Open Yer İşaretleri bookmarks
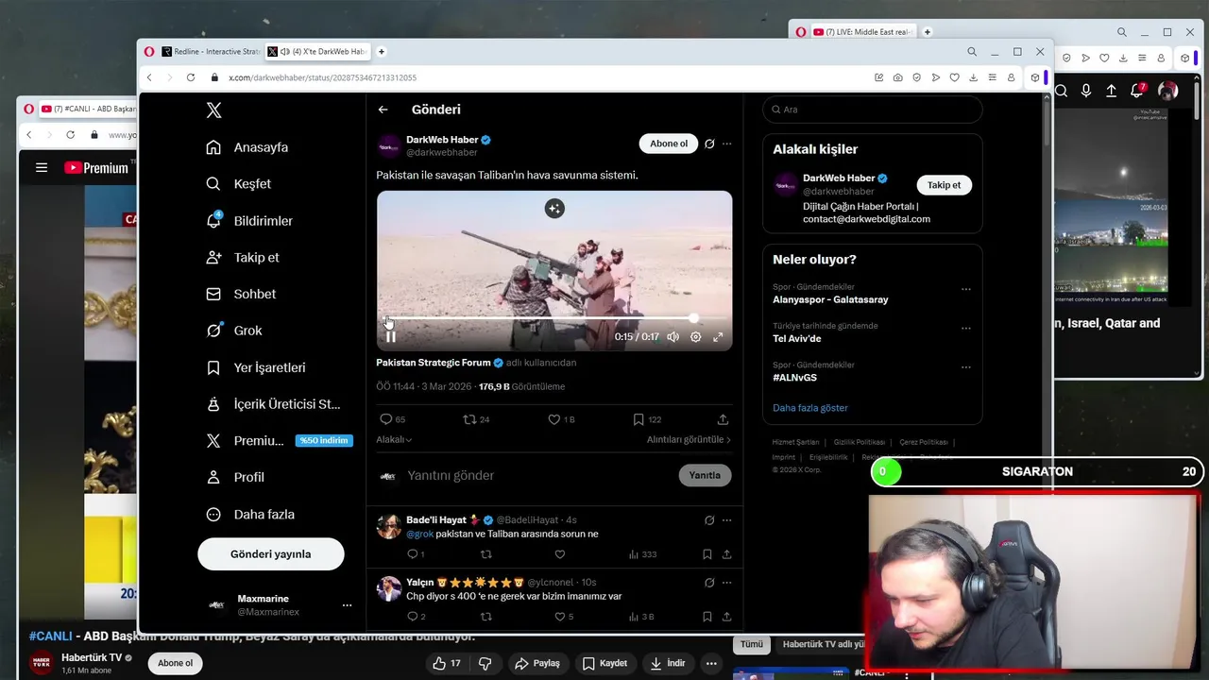 256,367
